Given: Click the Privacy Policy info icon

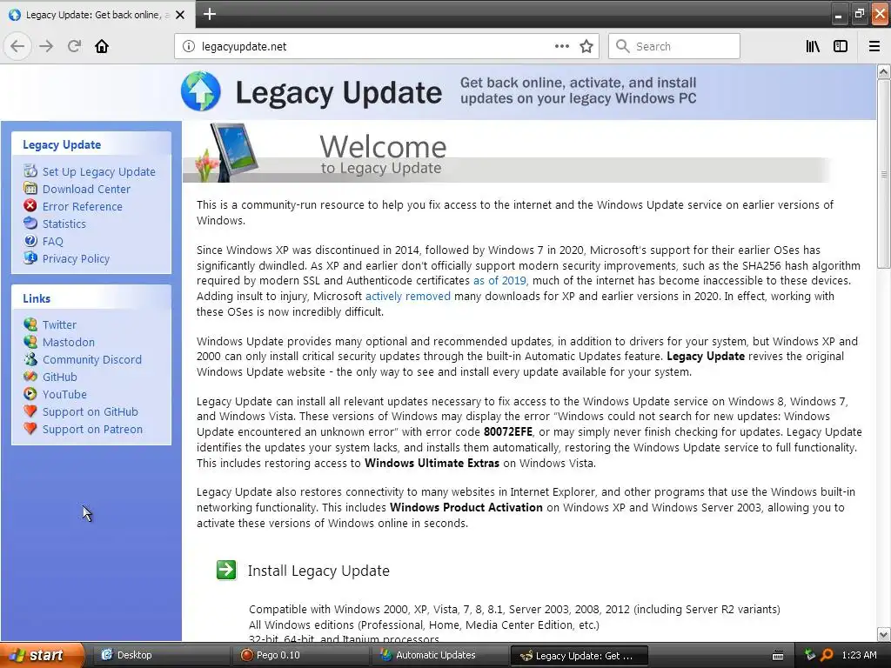Looking at the screenshot, I should click(x=30, y=257).
